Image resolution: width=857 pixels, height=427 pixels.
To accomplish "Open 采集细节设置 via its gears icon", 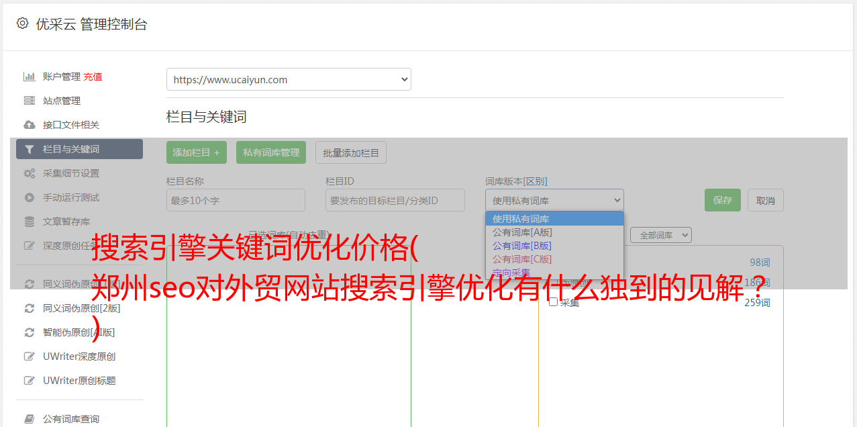I will pyautogui.click(x=30, y=173).
